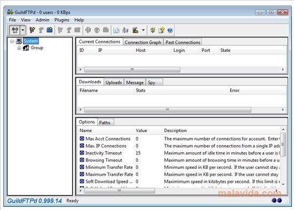Click the Error column header
Image resolution: width=294 pixels, height=210 pixels.
[x=257, y=90]
